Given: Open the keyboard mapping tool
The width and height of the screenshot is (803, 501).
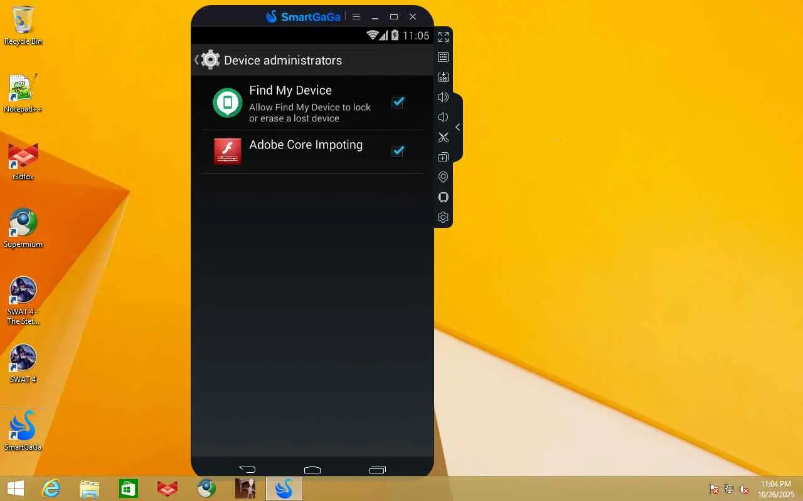Looking at the screenshot, I should 444,57.
